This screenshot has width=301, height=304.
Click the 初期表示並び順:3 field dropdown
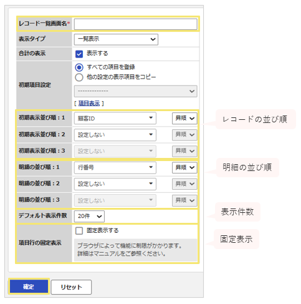point(115,151)
